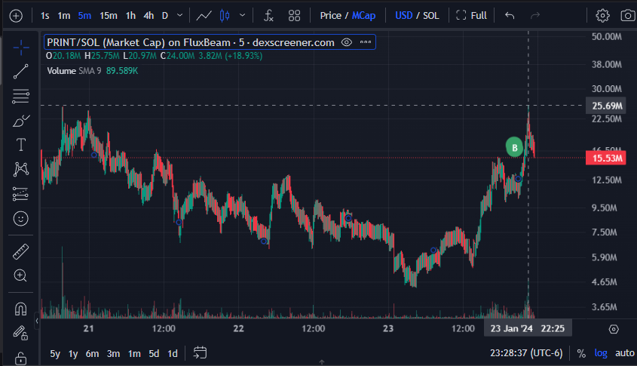Select the Volume SMA 9 indicator legend
This screenshot has width=637, height=366.
click(92, 71)
